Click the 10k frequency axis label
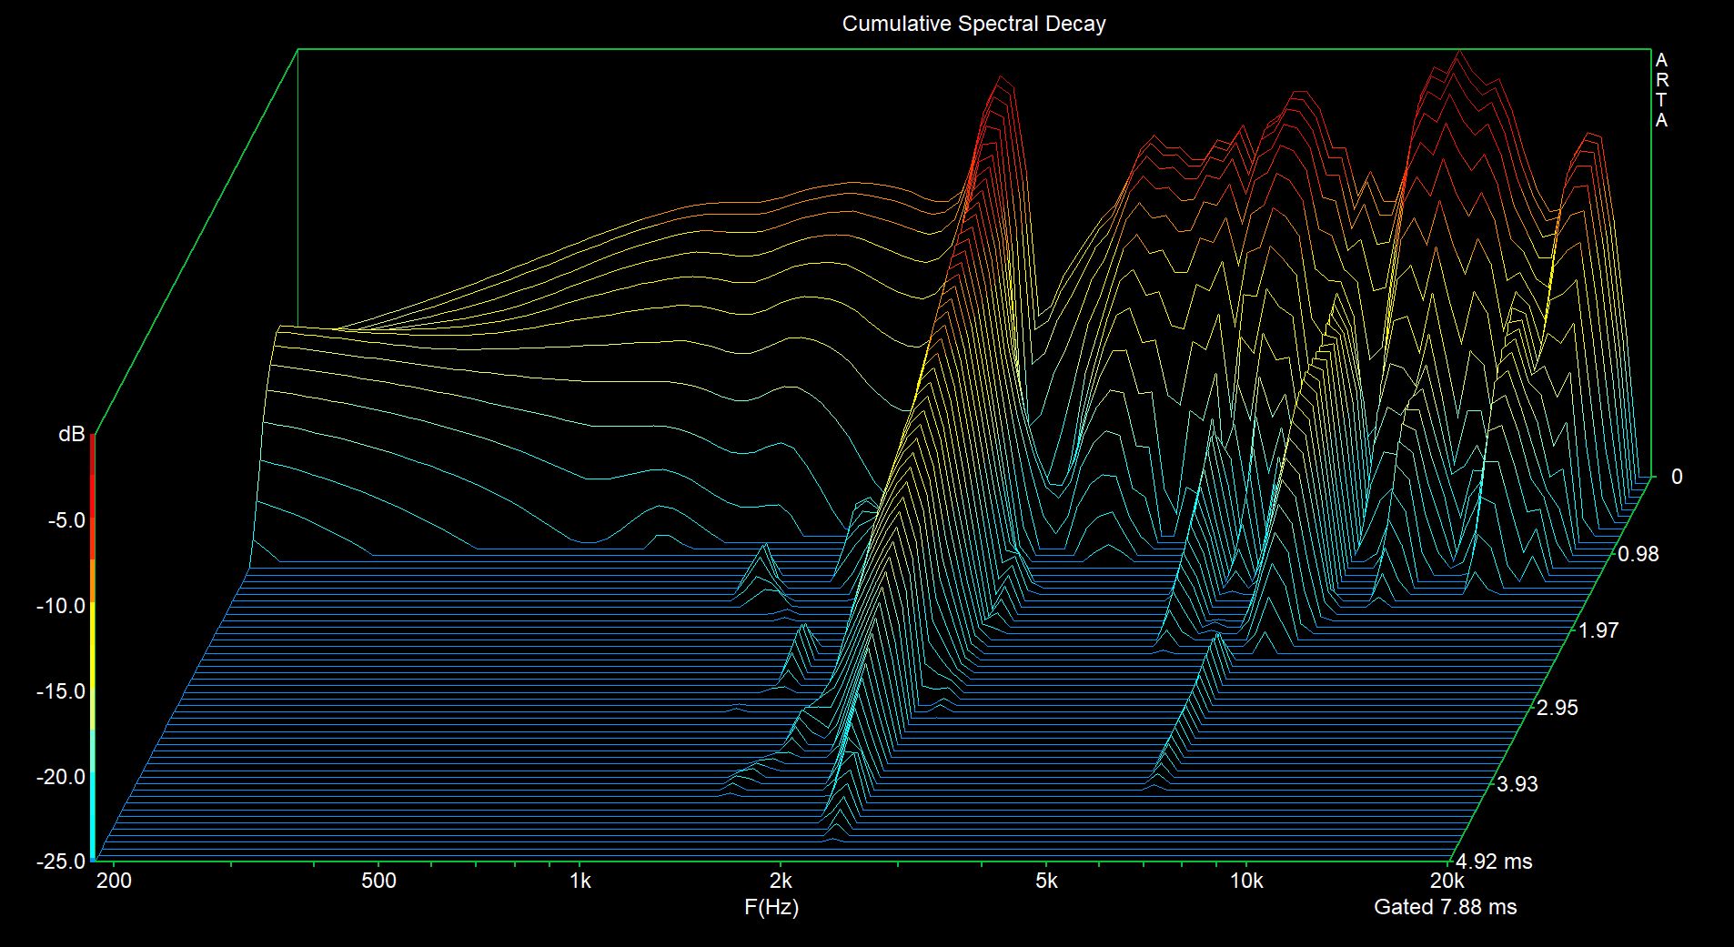1734x947 pixels. (1246, 881)
